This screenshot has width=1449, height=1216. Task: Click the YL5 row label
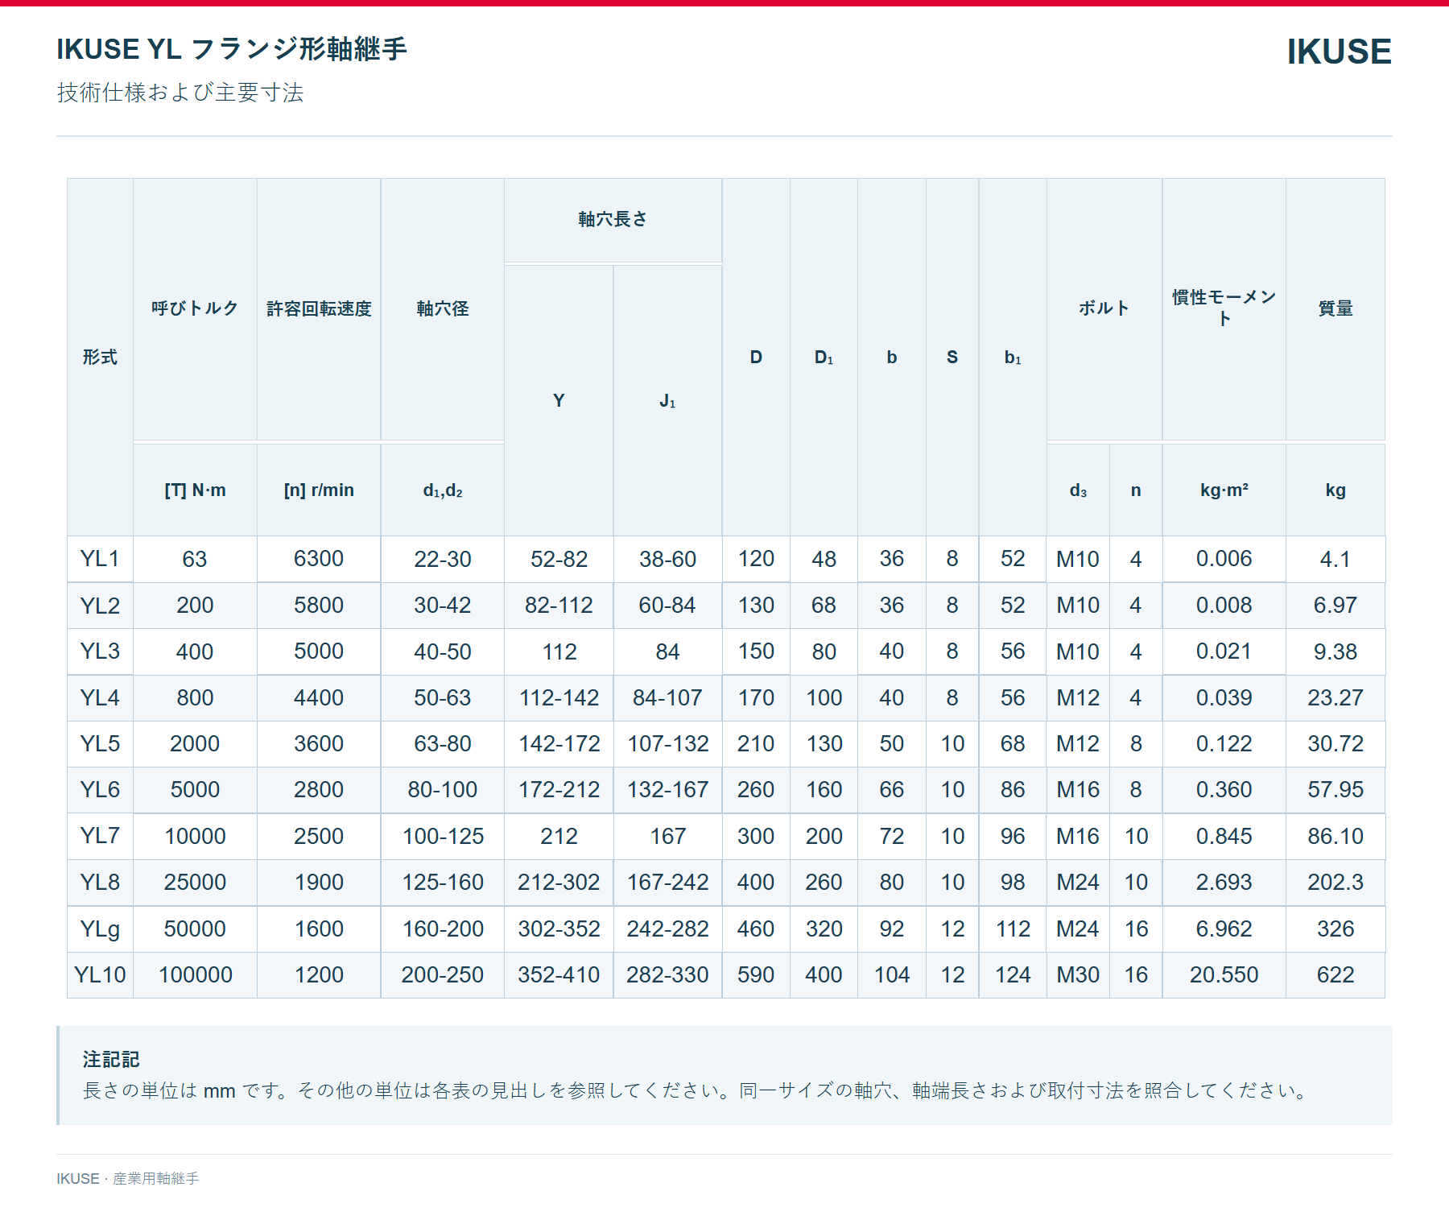tap(100, 744)
